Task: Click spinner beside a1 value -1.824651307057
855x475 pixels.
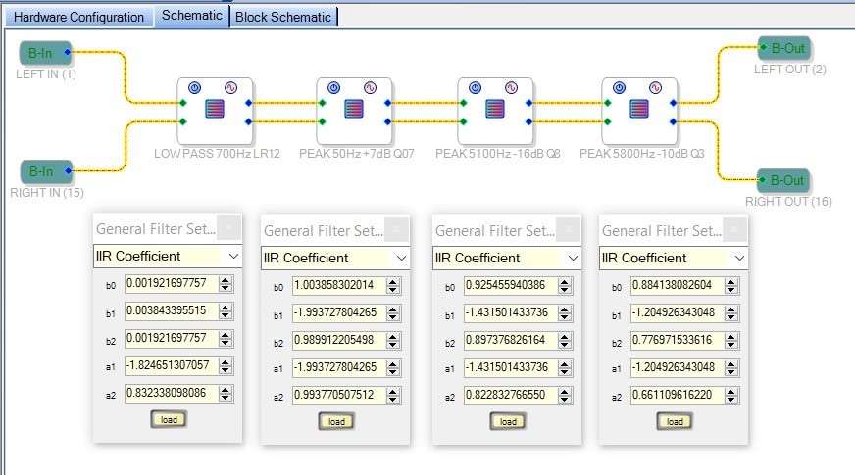Action: (x=226, y=365)
